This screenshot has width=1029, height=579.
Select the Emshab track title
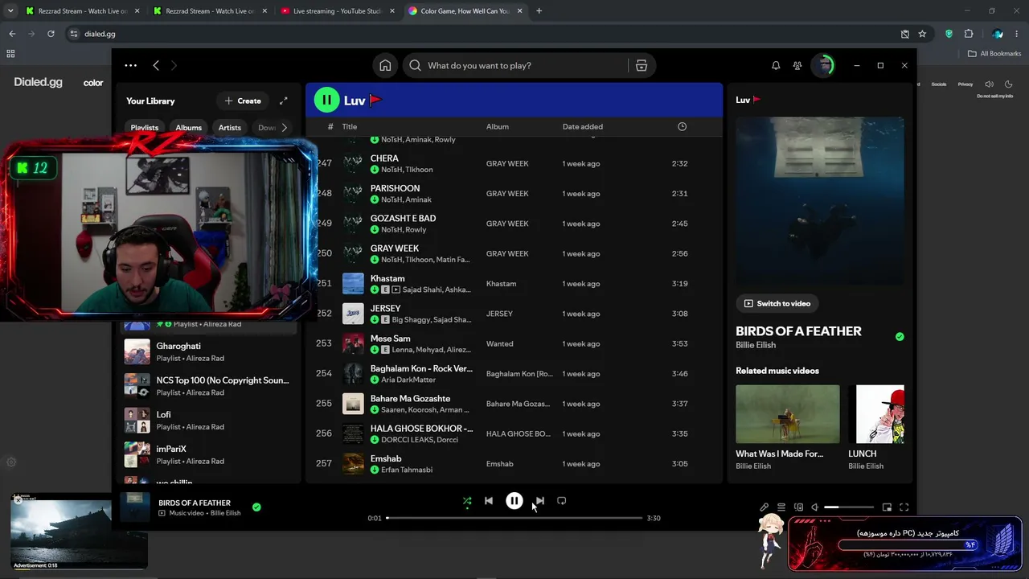(x=386, y=458)
